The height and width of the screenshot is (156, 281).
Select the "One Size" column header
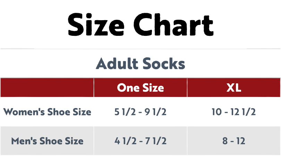140,88
